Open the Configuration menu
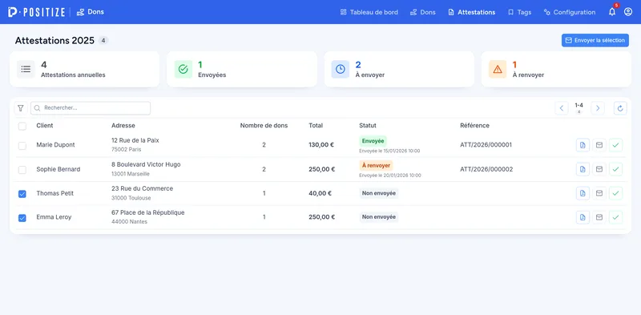Image resolution: width=641 pixels, height=315 pixels. pyautogui.click(x=570, y=12)
